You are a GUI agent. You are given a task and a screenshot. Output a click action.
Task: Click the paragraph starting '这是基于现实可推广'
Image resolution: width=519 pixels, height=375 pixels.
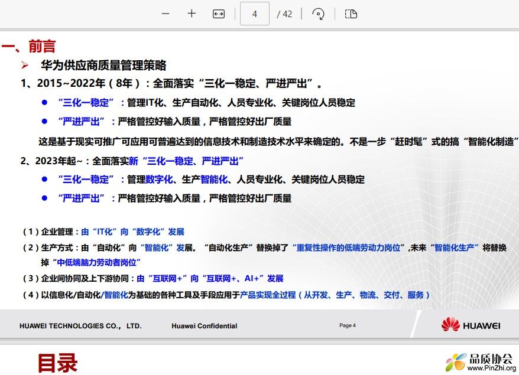pyautogui.click(x=278, y=142)
